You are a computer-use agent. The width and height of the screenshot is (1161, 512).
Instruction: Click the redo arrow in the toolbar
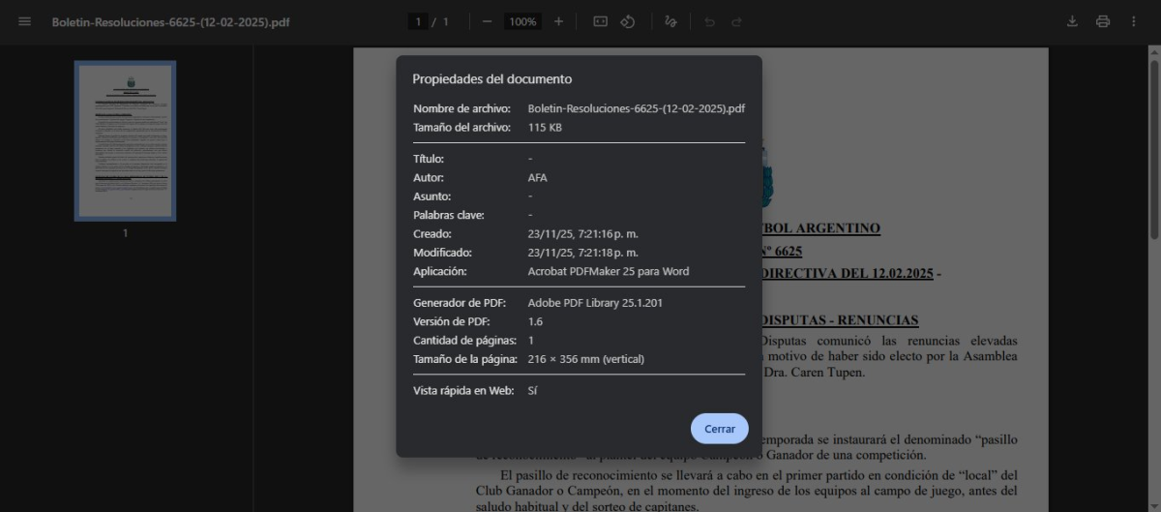pyautogui.click(x=736, y=21)
